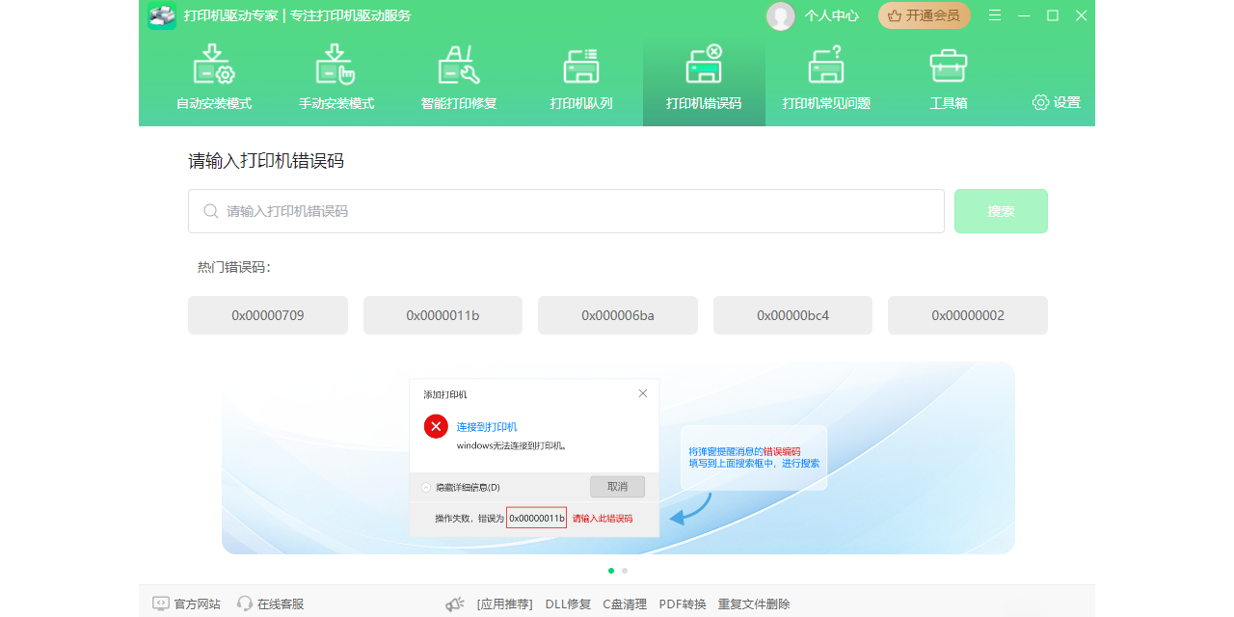Viewport: 1234px width, 617px height.
Task: Open the 智能打印修复 smart repair icon
Action: point(459,66)
